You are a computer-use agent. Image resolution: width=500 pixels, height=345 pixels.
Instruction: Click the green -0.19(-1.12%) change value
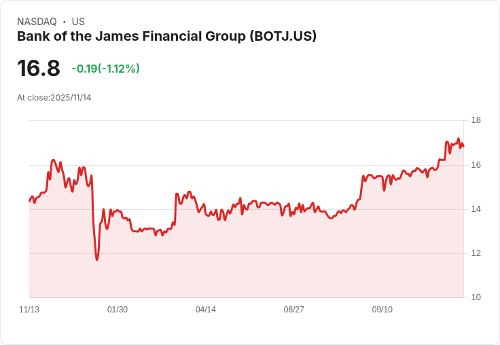tap(105, 69)
